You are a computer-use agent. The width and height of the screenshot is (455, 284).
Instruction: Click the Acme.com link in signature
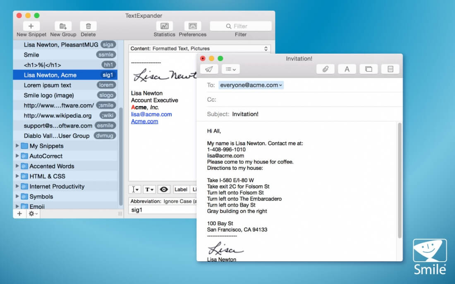point(144,121)
